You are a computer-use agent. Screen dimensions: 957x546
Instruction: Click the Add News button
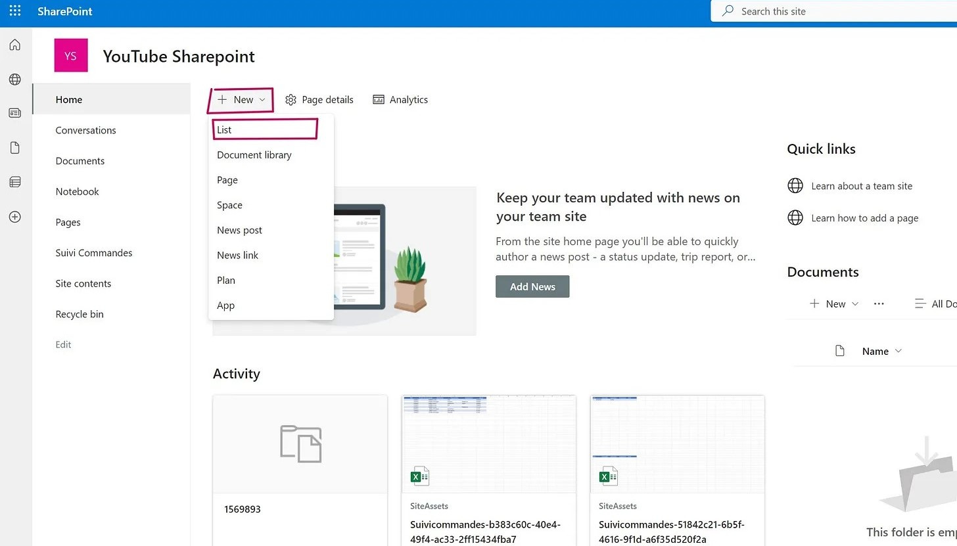(x=532, y=286)
